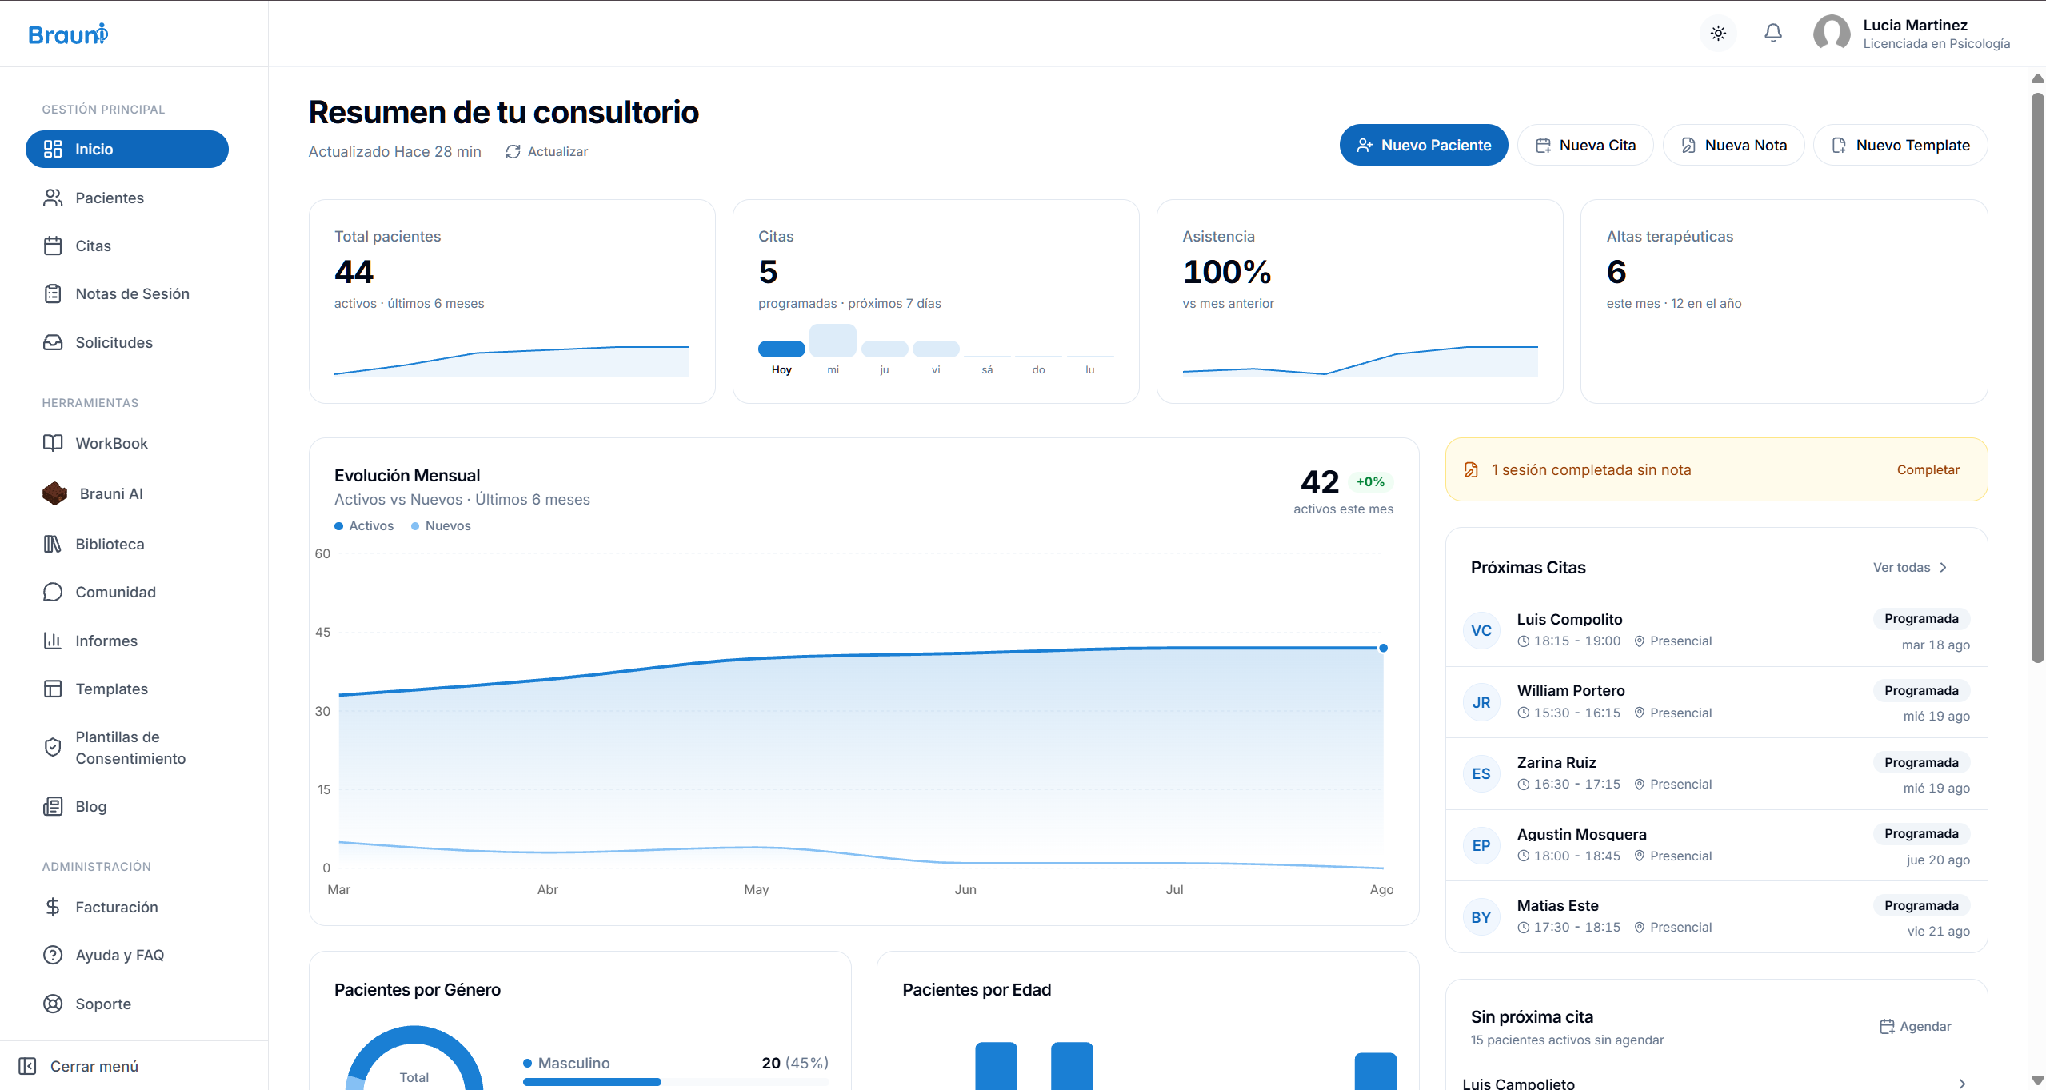Open Matias Este appointment

(x=1716, y=916)
